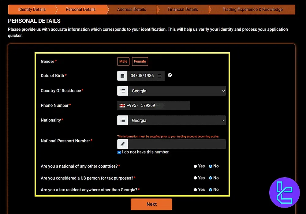Click the pencil icon beside National Passport Number
This screenshot has height=214, width=306.
coord(122,144)
